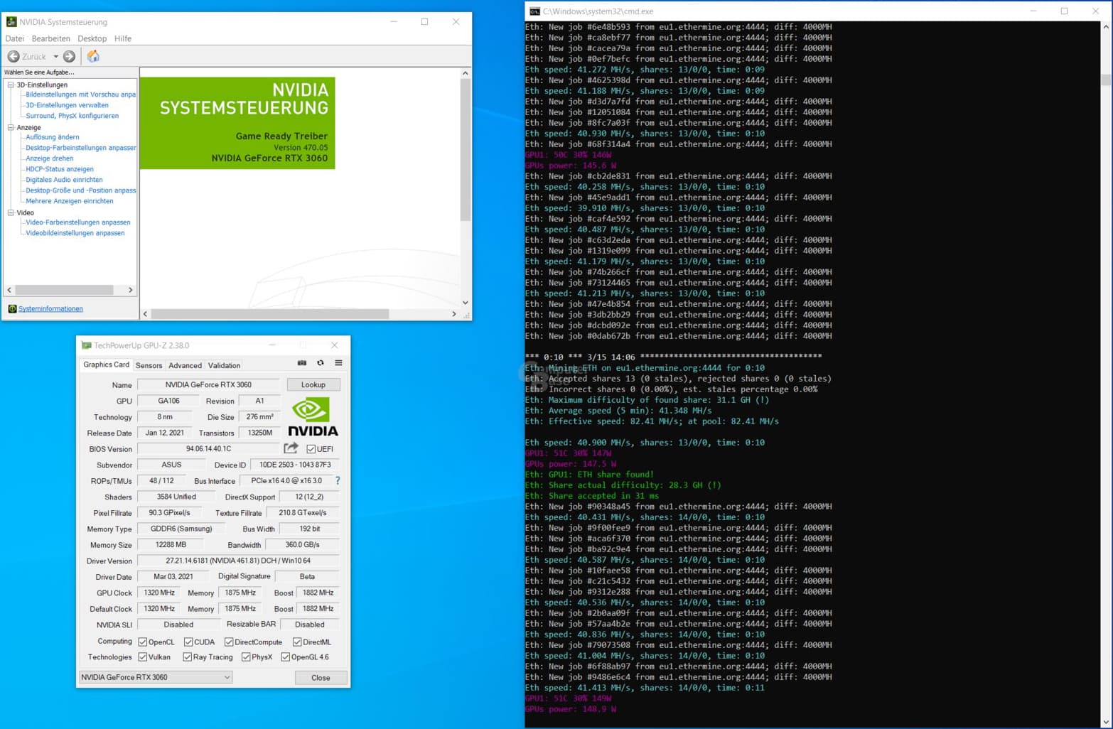Screen dimensions: 1113x729
Task: Click the Lookup button
Action: (x=313, y=384)
